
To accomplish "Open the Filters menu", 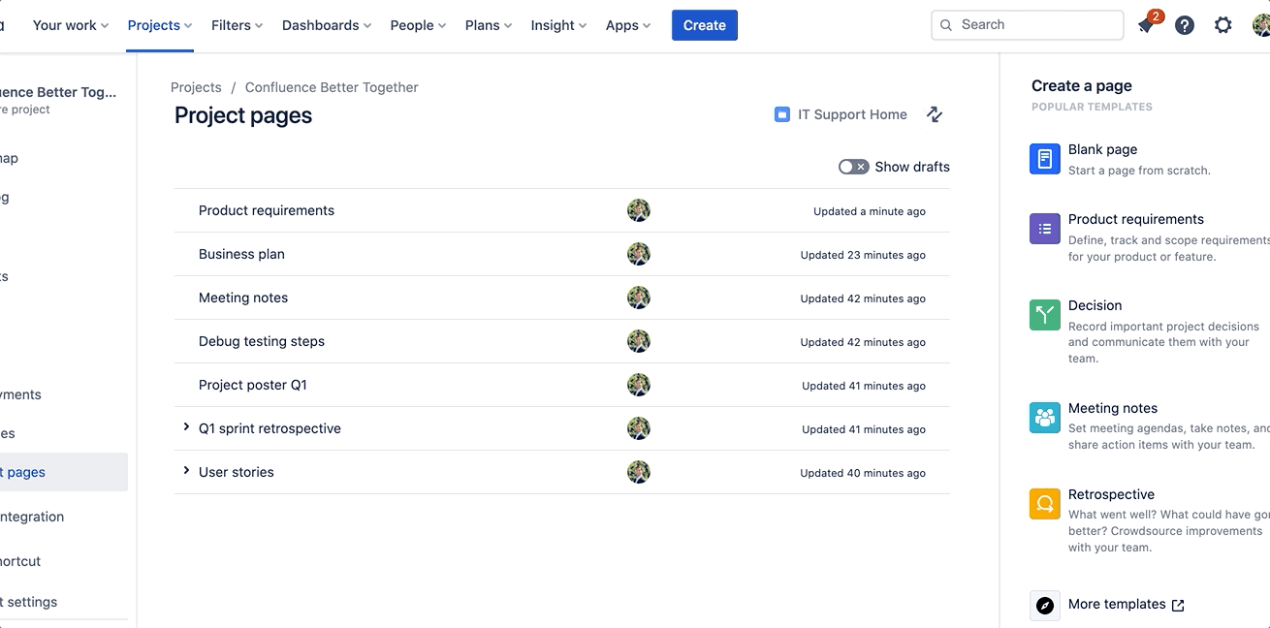I will [x=238, y=25].
